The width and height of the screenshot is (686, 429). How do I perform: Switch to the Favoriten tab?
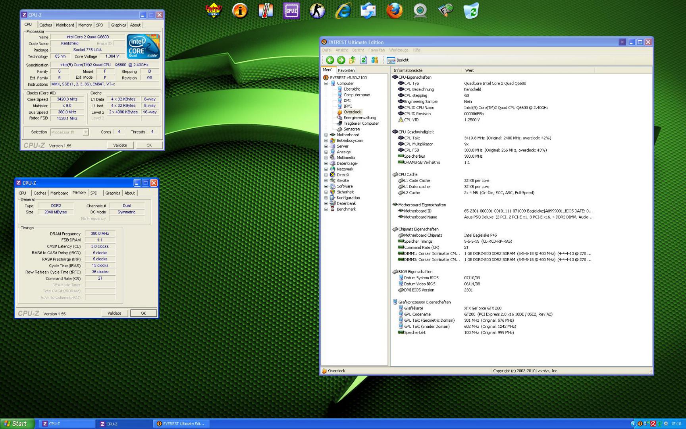(x=346, y=70)
